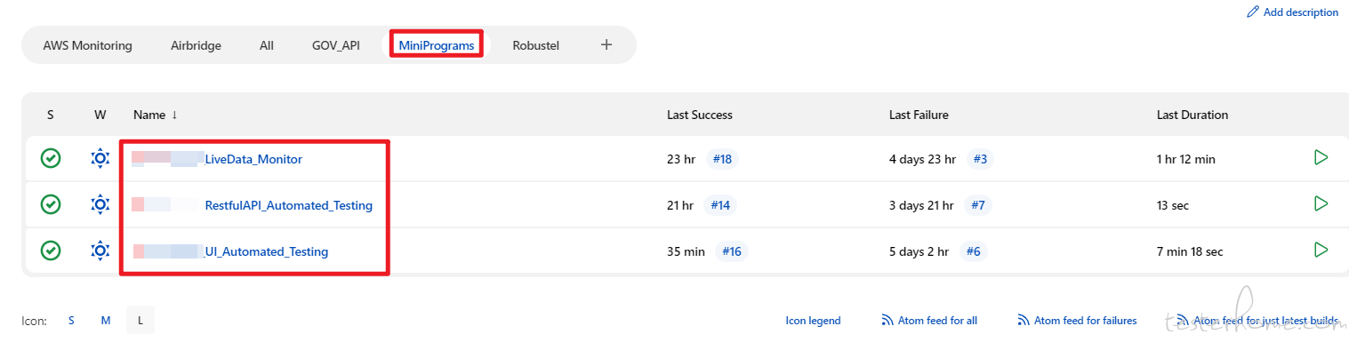Set icon size to M

tap(106, 321)
